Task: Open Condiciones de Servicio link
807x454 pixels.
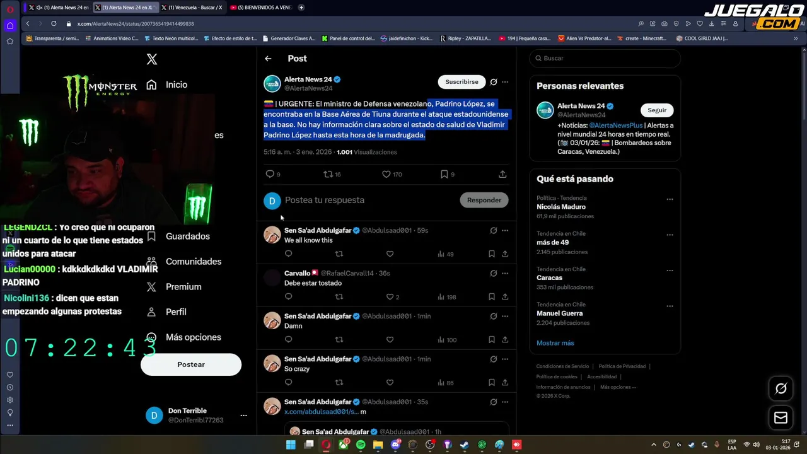Action: (x=562, y=366)
